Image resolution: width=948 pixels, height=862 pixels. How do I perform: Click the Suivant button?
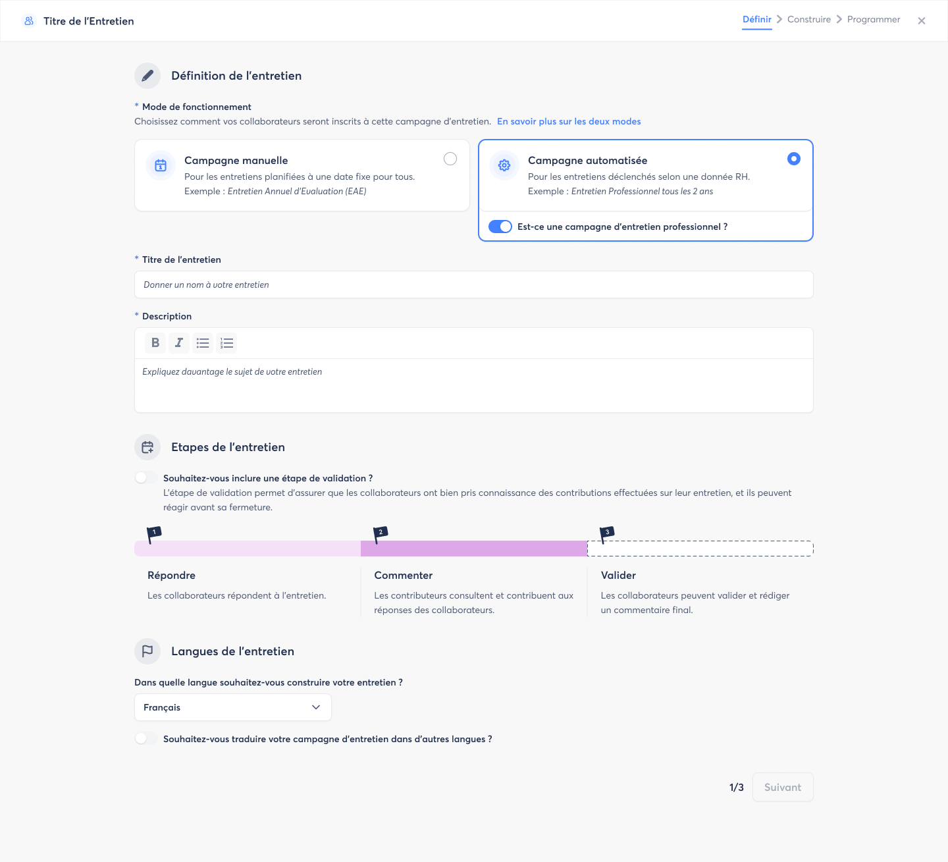click(x=783, y=787)
